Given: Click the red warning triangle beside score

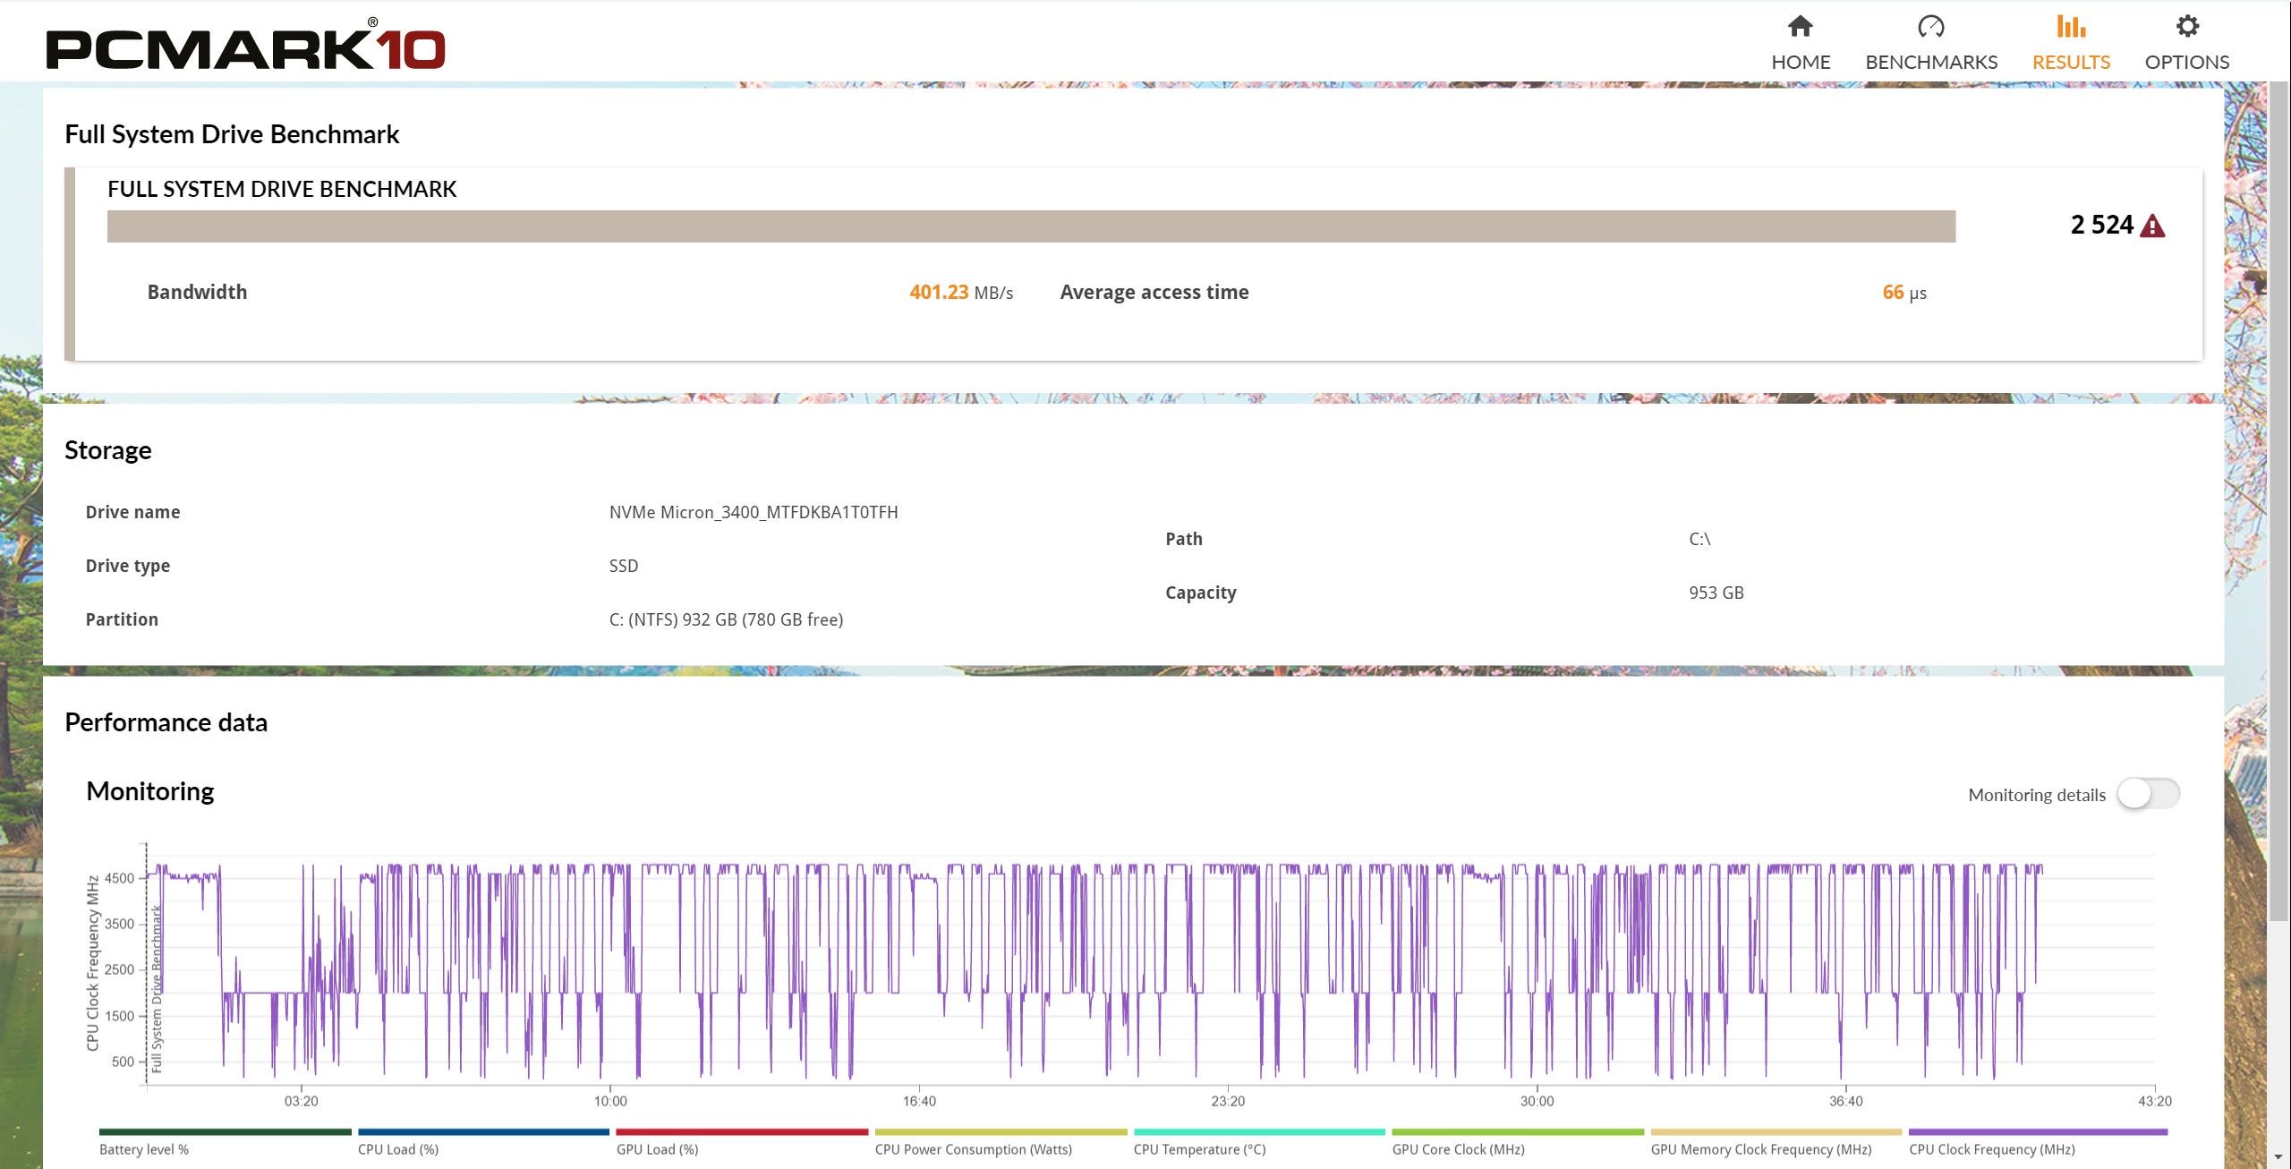Looking at the screenshot, I should 2152,226.
